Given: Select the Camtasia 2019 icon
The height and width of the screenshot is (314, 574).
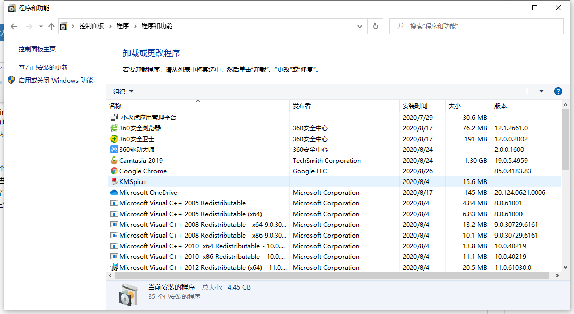Looking at the screenshot, I should point(114,160).
